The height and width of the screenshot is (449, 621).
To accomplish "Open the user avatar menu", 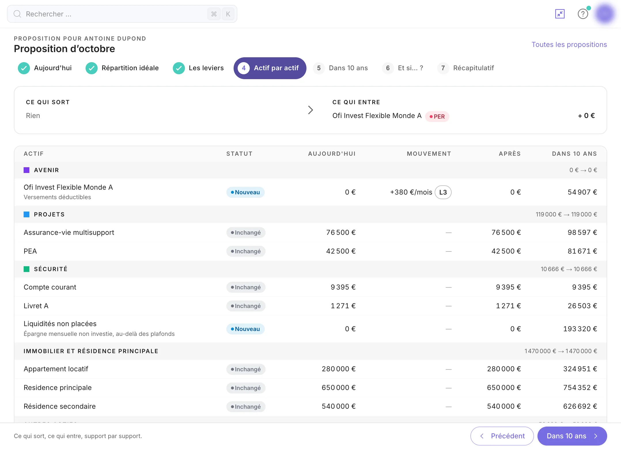I will tap(605, 14).
